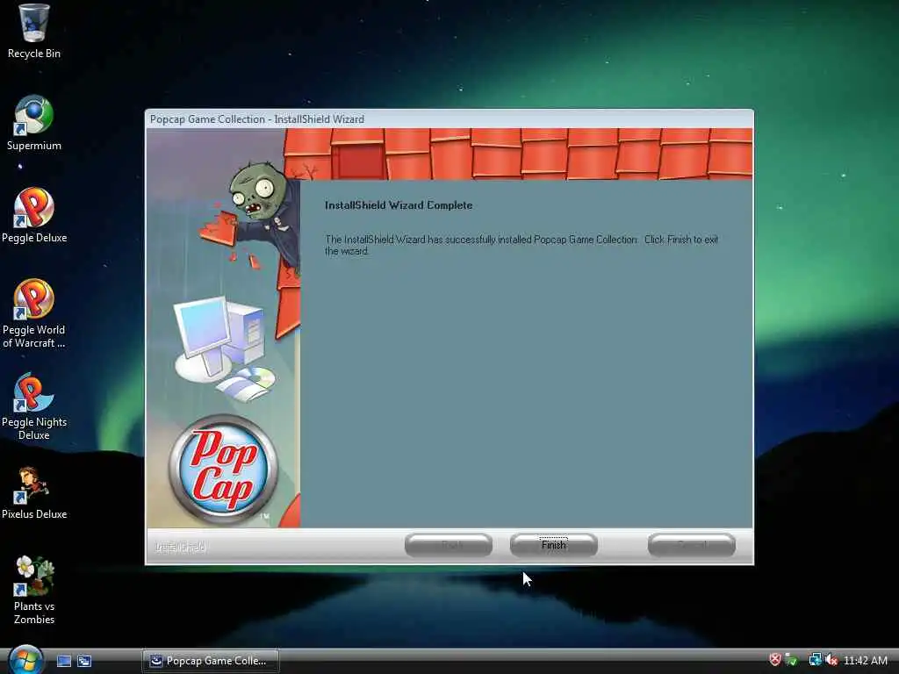
Task: Click the InstallShield label in wizard footer
Action: [181, 547]
